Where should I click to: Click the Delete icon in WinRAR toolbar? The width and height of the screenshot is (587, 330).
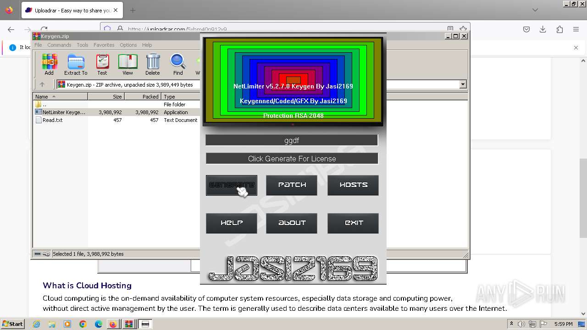tap(153, 65)
